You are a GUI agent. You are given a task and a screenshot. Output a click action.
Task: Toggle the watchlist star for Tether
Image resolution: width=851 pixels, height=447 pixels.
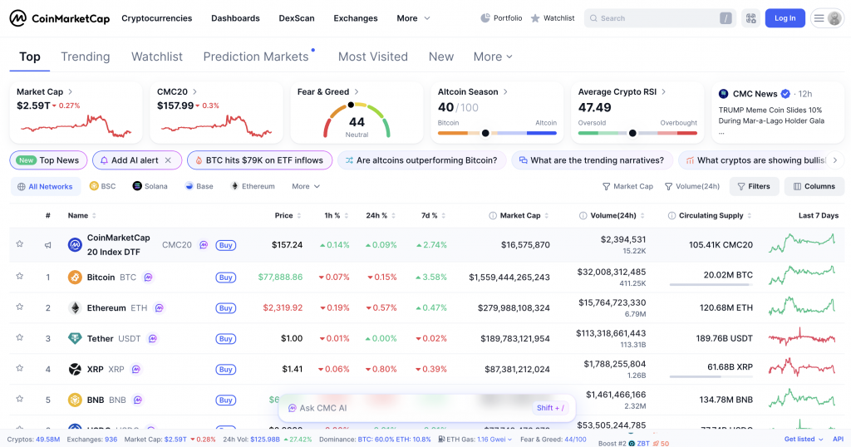coord(20,338)
